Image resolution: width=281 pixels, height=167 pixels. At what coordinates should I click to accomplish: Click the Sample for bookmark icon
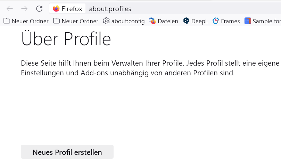click(x=248, y=21)
